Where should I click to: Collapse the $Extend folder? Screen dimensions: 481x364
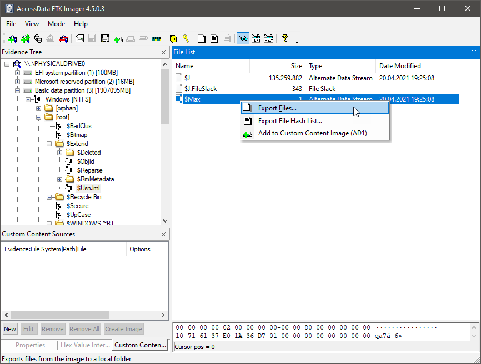pos(49,144)
